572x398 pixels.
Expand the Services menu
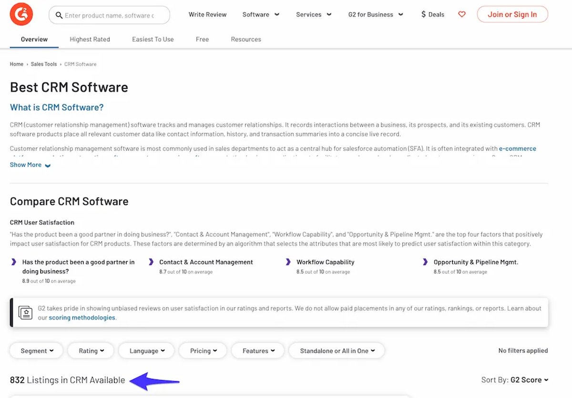click(x=314, y=14)
